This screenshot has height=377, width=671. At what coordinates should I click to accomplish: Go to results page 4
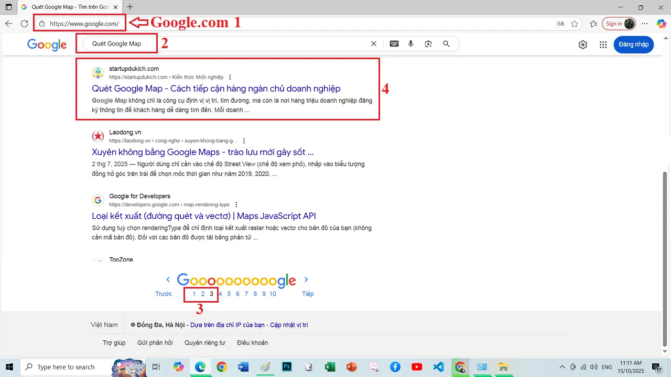[220, 294]
